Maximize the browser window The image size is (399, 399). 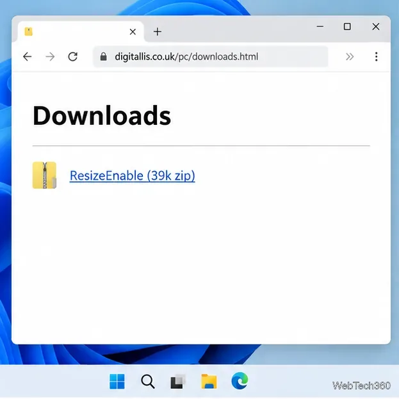[347, 26]
